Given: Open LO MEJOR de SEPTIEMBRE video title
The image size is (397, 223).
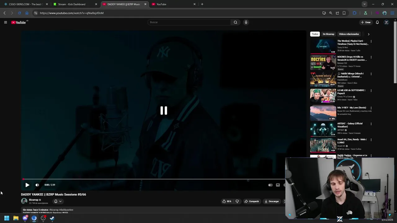Looking at the screenshot, I should coord(351,92).
